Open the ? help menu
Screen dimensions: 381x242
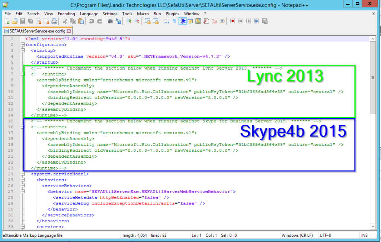point(205,14)
